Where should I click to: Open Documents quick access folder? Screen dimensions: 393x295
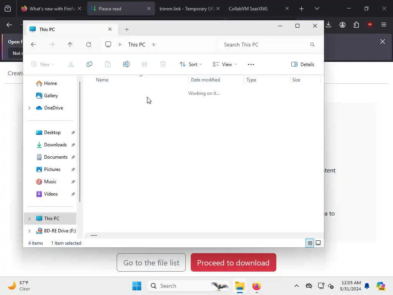50,157
